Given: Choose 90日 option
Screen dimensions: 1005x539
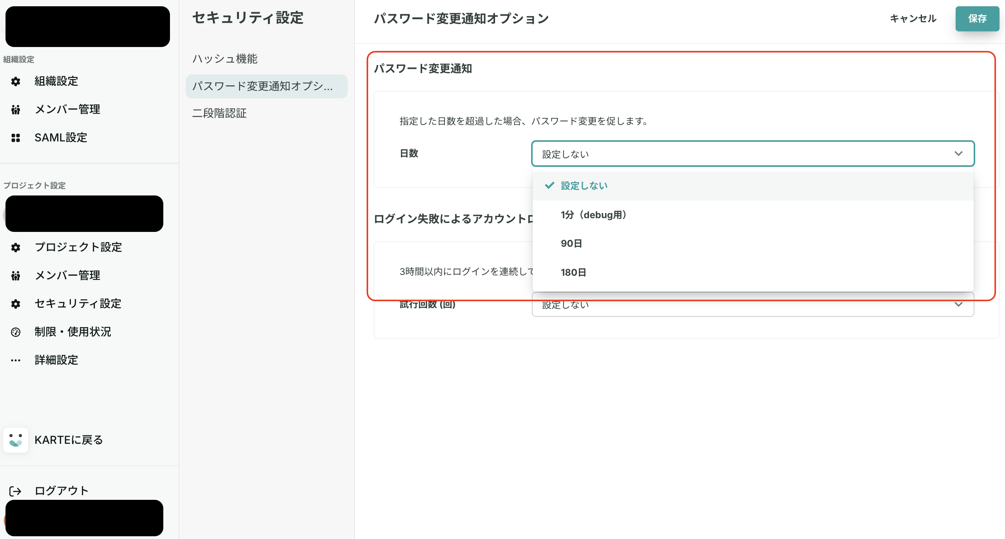Looking at the screenshot, I should (x=753, y=244).
